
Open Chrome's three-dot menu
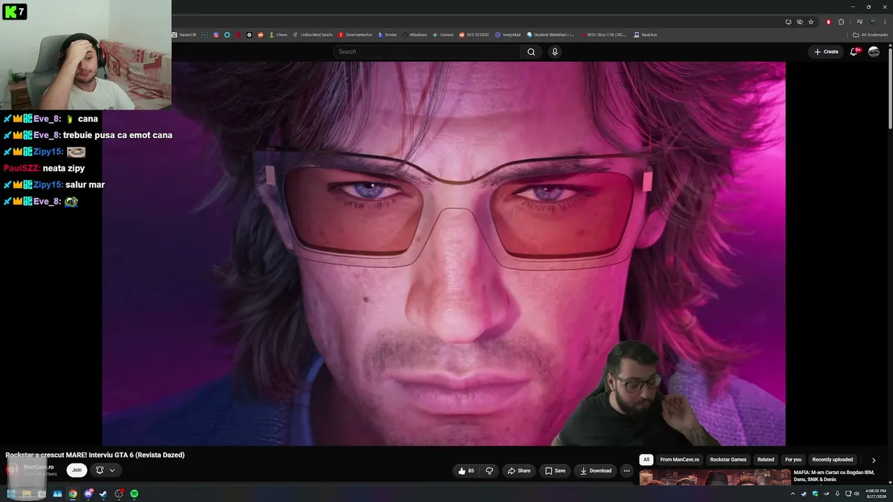point(885,22)
